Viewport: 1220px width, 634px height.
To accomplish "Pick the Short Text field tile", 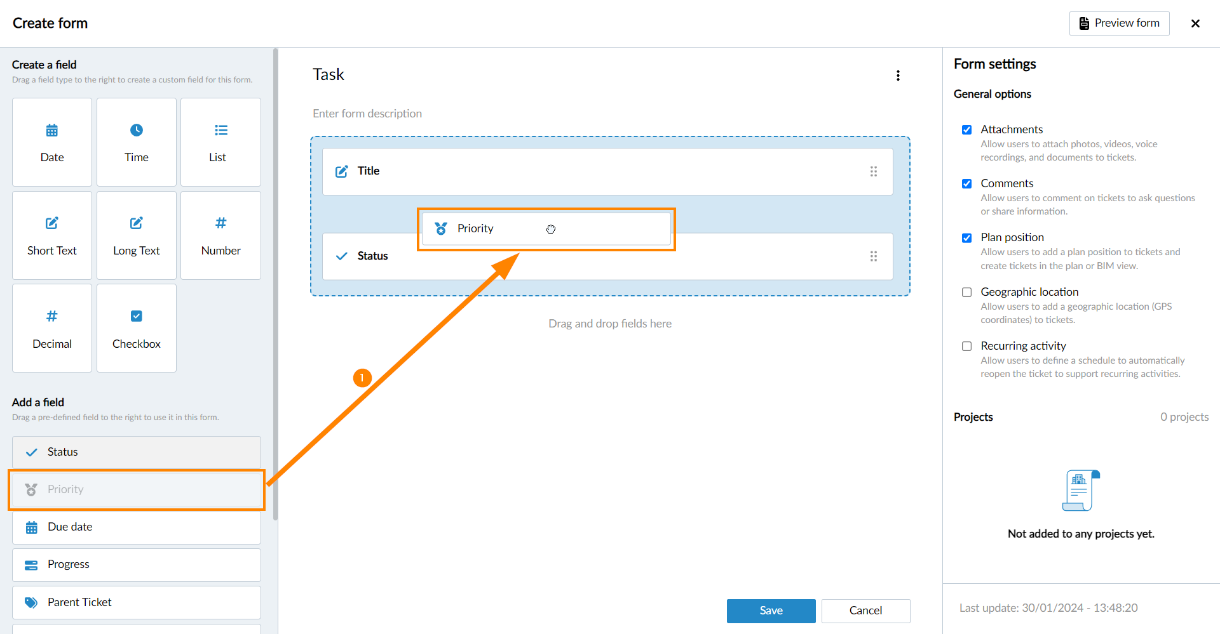I will click(x=52, y=235).
